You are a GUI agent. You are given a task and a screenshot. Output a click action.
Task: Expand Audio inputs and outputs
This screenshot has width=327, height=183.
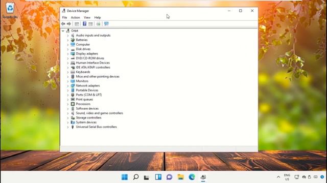[x=68, y=36]
